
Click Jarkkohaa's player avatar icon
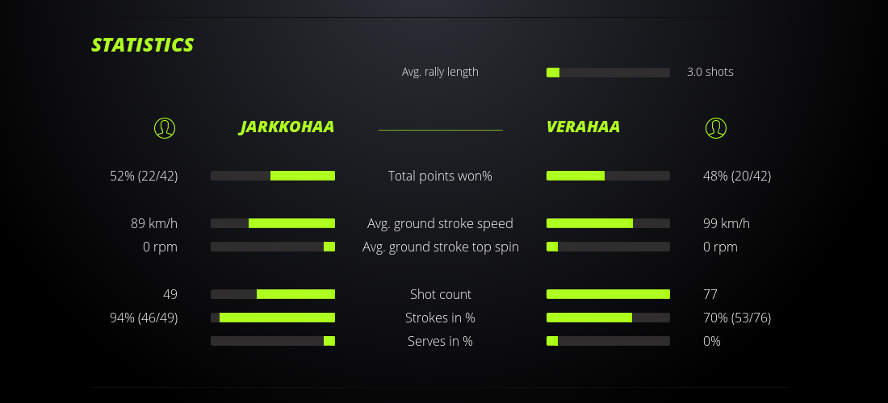click(165, 127)
